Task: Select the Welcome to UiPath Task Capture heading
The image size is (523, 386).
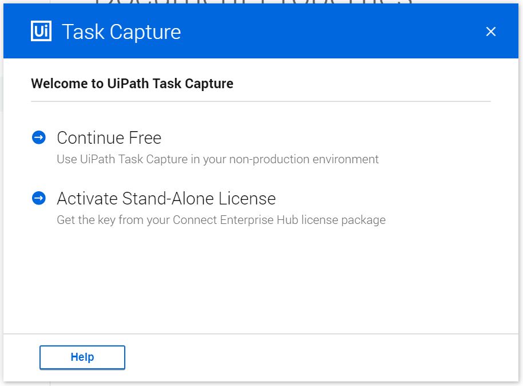Action: 132,83
